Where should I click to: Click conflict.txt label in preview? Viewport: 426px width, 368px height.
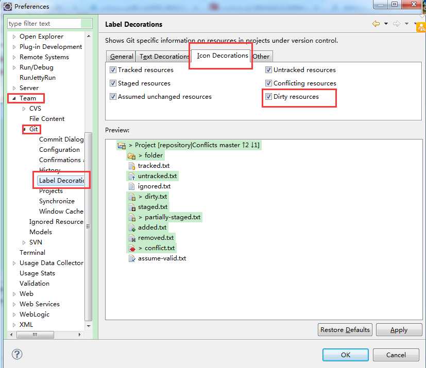pyautogui.click(x=160, y=248)
